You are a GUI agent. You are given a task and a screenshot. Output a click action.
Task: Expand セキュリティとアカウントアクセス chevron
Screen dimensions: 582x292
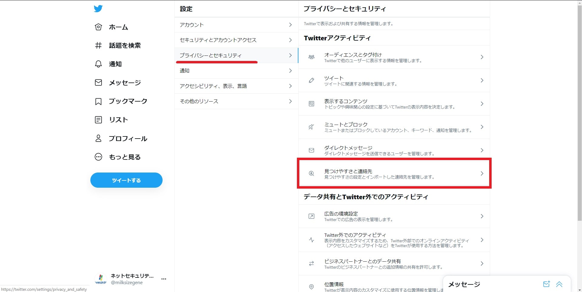(x=291, y=40)
